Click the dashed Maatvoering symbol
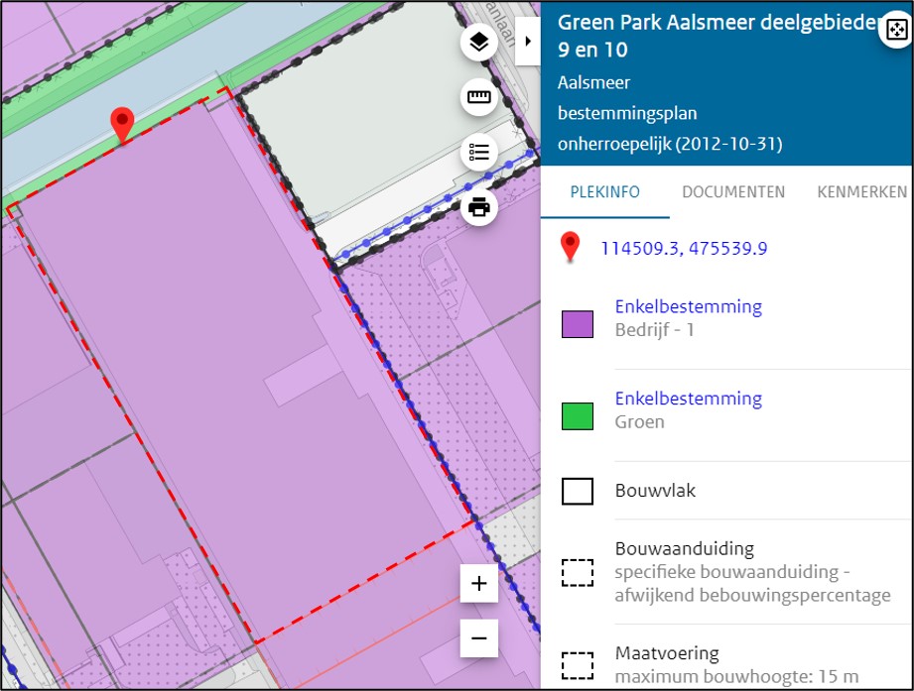 pos(577,665)
